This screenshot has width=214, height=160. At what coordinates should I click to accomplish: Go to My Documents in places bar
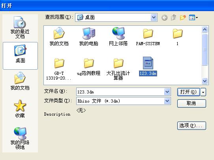click(20, 81)
